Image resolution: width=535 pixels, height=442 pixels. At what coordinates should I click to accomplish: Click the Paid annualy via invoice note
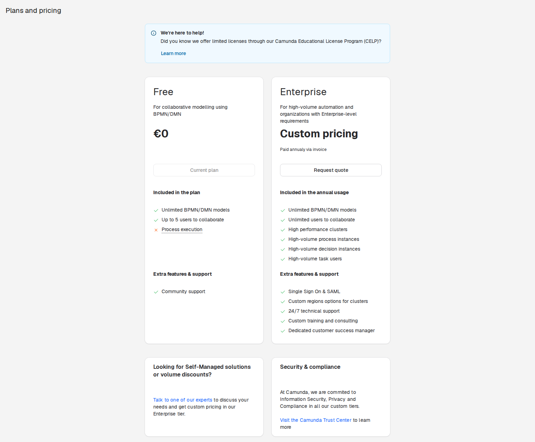pos(303,150)
